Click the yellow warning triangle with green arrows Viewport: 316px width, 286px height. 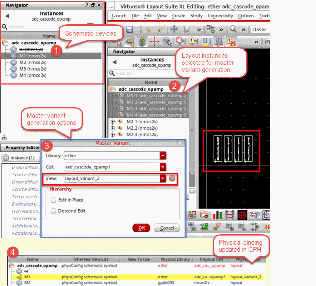pos(193,41)
